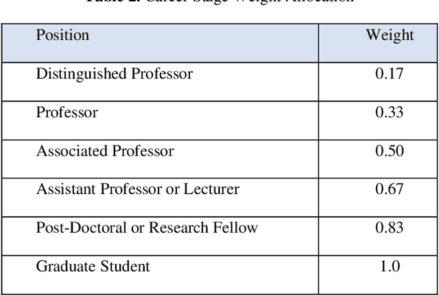Select the Graduate Student cell

(93, 266)
